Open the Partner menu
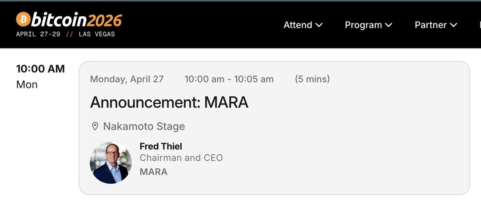Image resolution: width=481 pixels, height=205 pixels. [x=436, y=25]
